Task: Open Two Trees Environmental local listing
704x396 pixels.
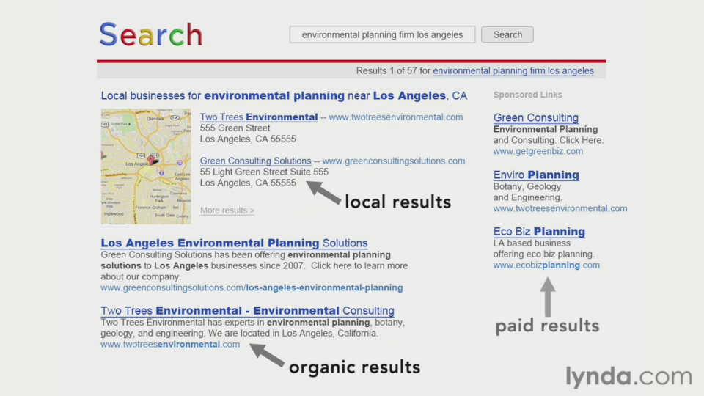Action: pyautogui.click(x=259, y=117)
